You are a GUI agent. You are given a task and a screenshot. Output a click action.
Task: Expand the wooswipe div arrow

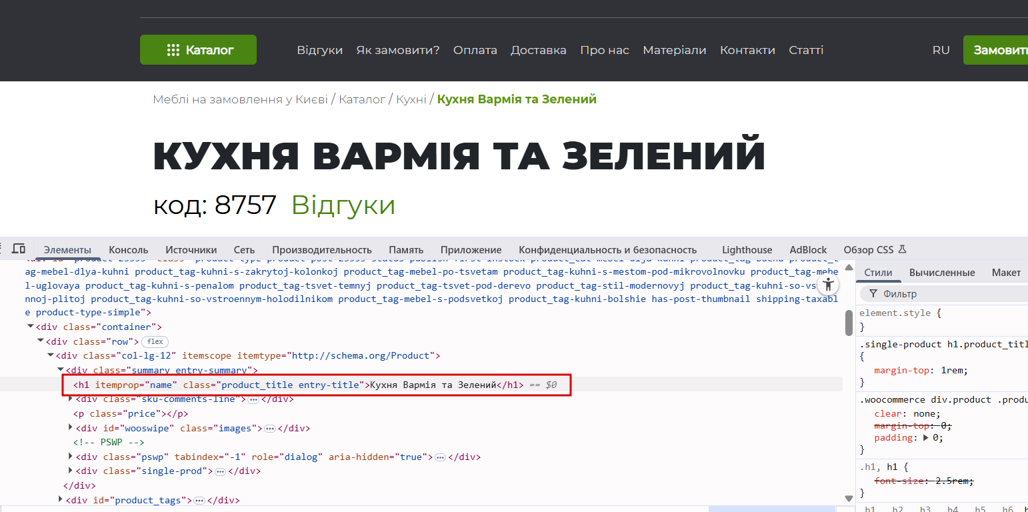[x=71, y=428]
